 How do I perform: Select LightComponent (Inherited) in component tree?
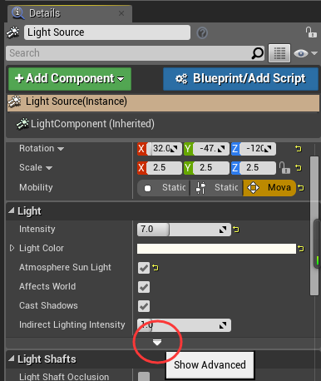point(86,124)
